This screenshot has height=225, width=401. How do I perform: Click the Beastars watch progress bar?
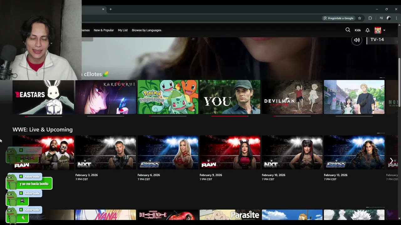[43, 116]
